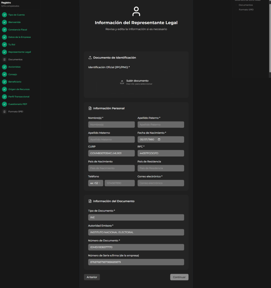This screenshot has height=288, width=271.
Task: Click the user profile icon above the title
Action: [x=136, y=11]
